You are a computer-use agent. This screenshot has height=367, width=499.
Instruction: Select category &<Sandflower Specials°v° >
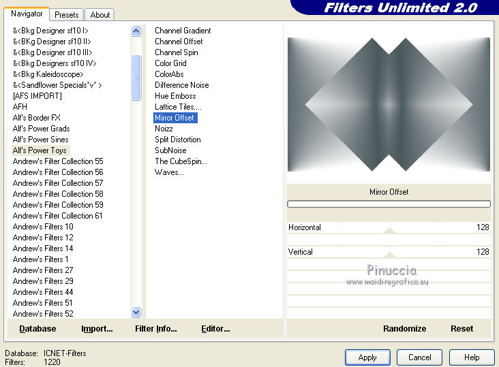[x=57, y=85]
